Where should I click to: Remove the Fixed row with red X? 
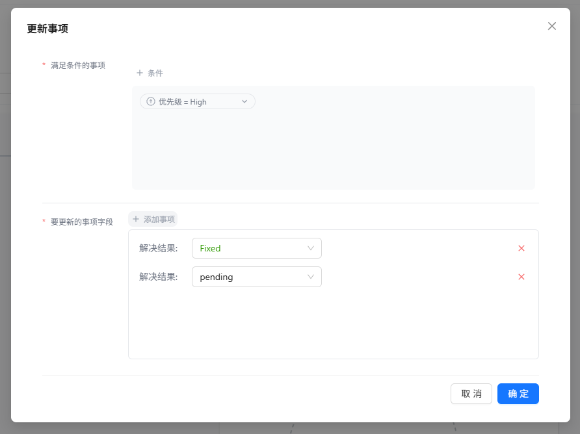[x=521, y=248]
